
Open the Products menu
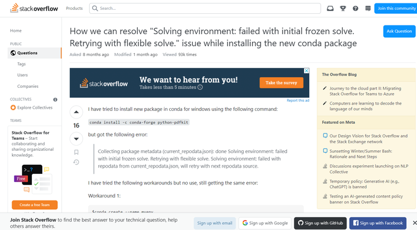(74, 9)
